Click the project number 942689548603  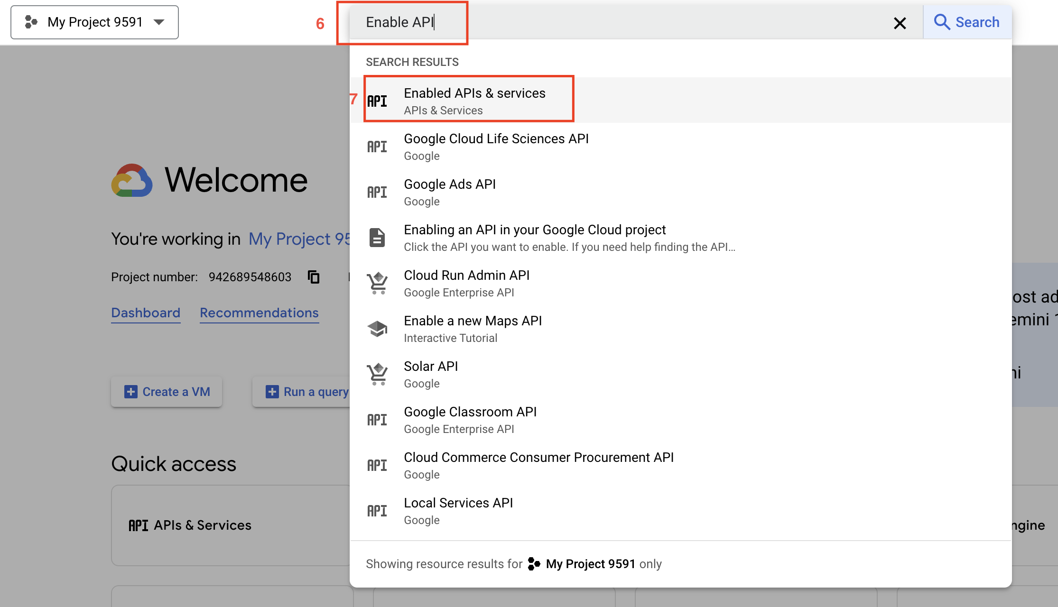pyautogui.click(x=250, y=277)
